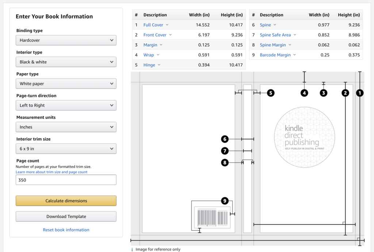374x252 pixels.
Task: Click the number 4 wrap marker in diagram
Action: [x=304, y=93]
